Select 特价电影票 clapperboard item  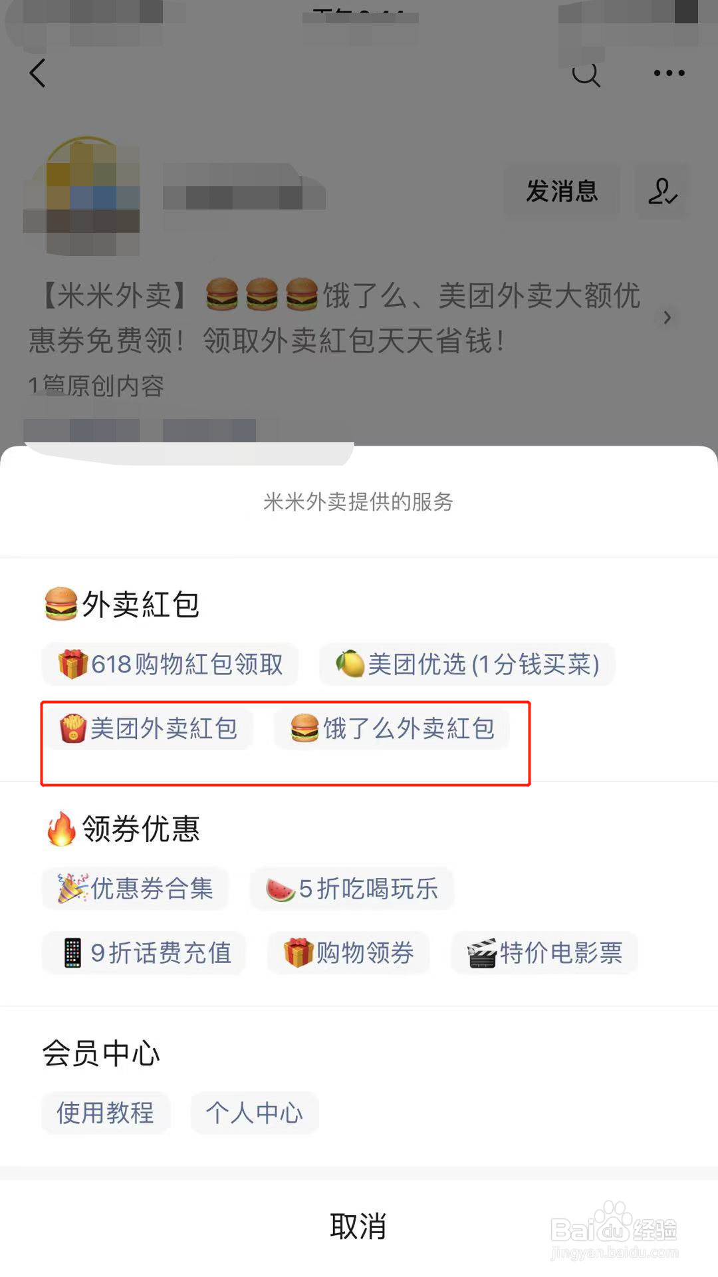coord(544,953)
